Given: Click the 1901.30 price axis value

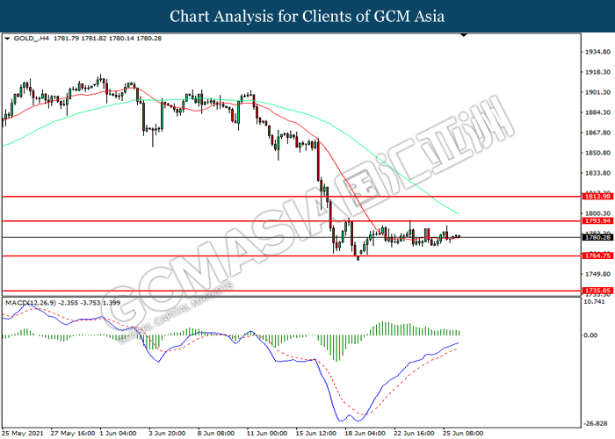Looking at the screenshot, I should point(597,92).
